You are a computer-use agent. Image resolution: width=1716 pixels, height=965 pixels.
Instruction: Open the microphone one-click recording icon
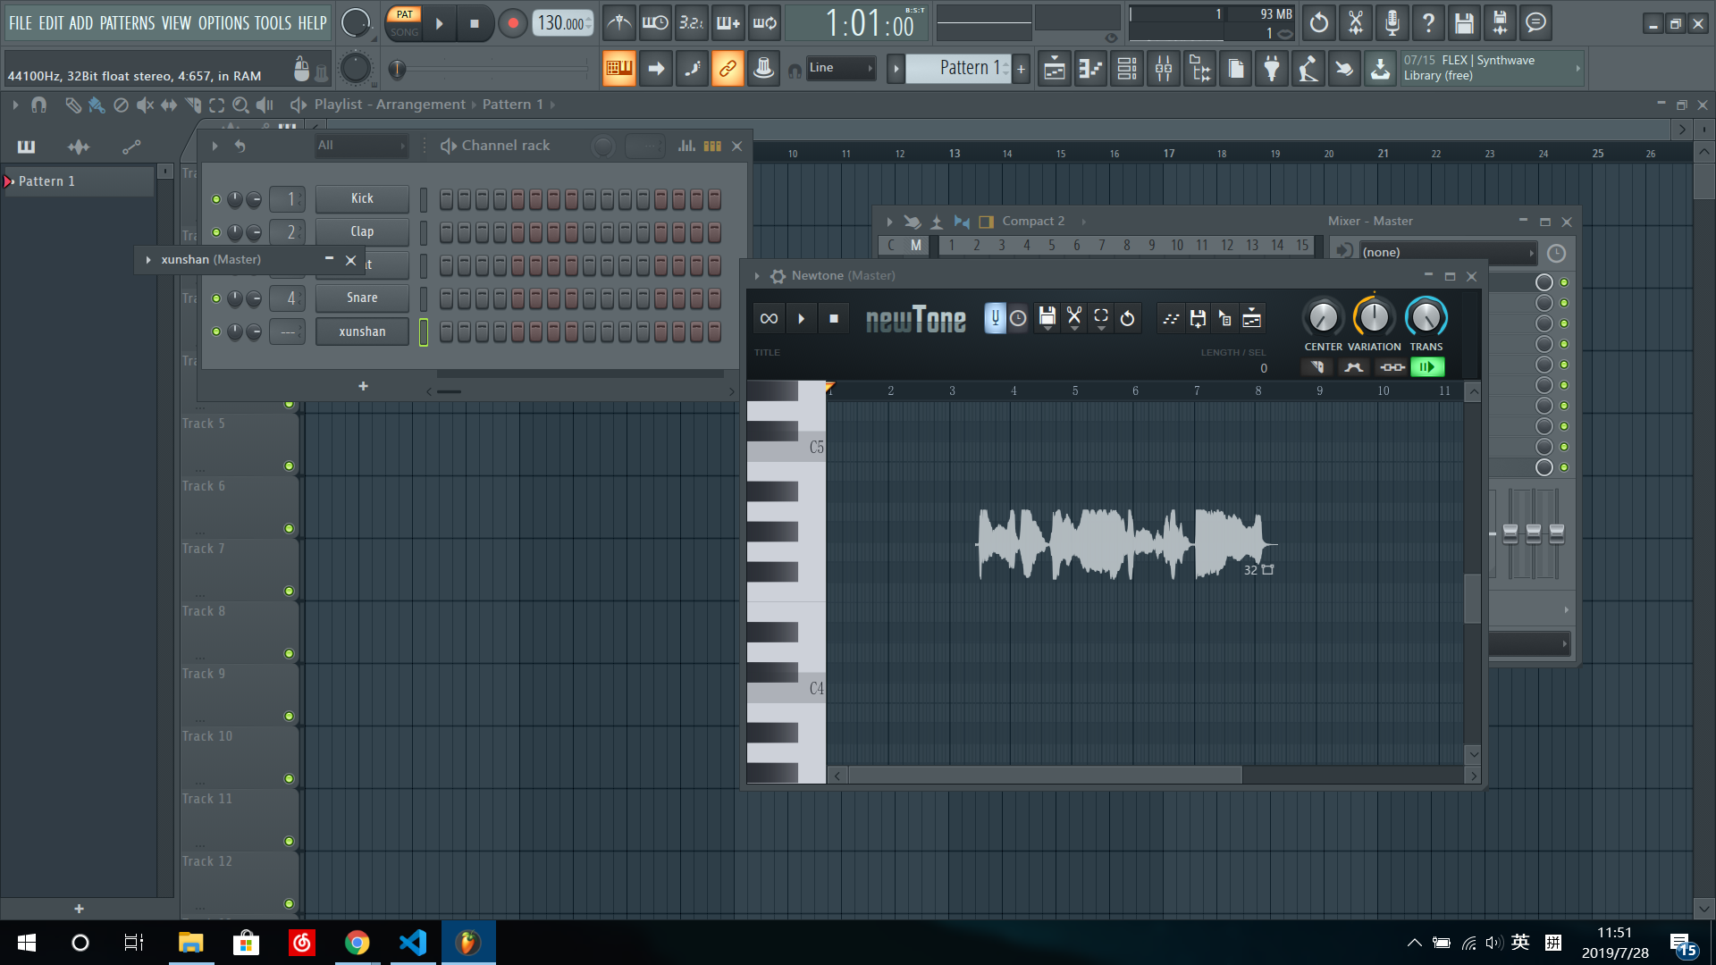(1392, 23)
